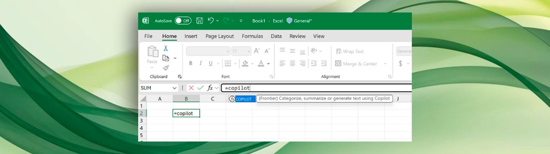
Task: Toggle Align Right
Action: click(x=302, y=63)
